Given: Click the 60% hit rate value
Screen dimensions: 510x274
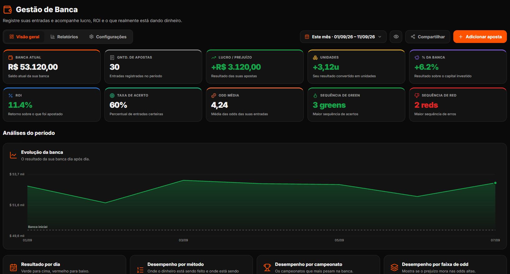Looking at the screenshot, I should point(118,105).
